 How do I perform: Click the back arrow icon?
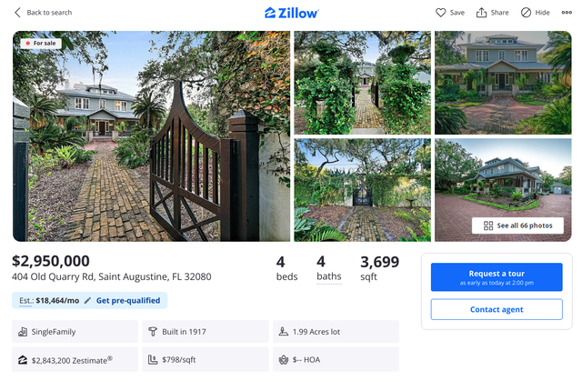click(x=17, y=13)
